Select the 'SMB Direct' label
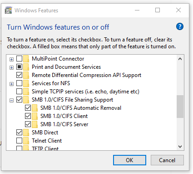Image resolution: width=193 pixels, height=174 pixels. [x=45, y=133]
